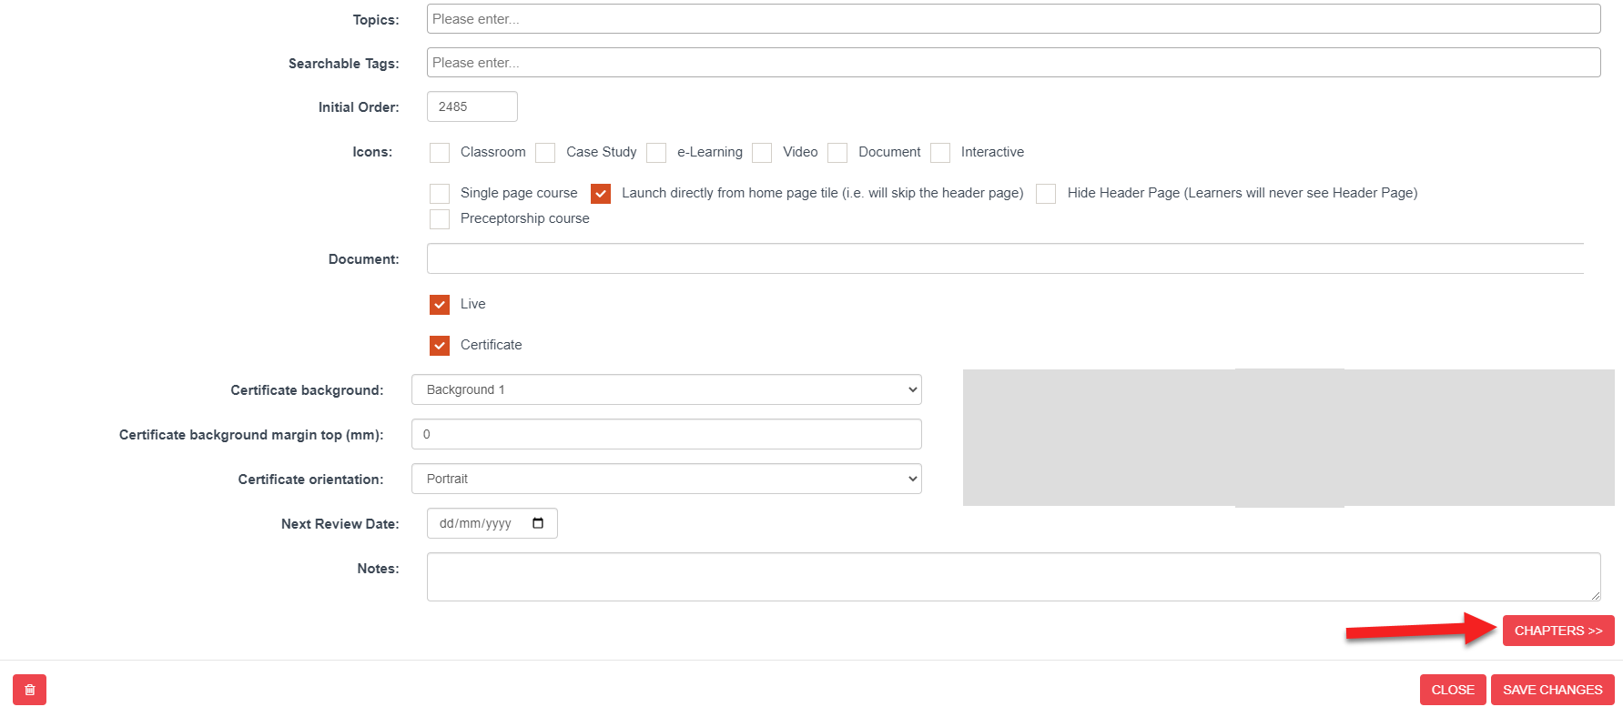
Task: Select the Document icon checkbox
Action: (837, 153)
